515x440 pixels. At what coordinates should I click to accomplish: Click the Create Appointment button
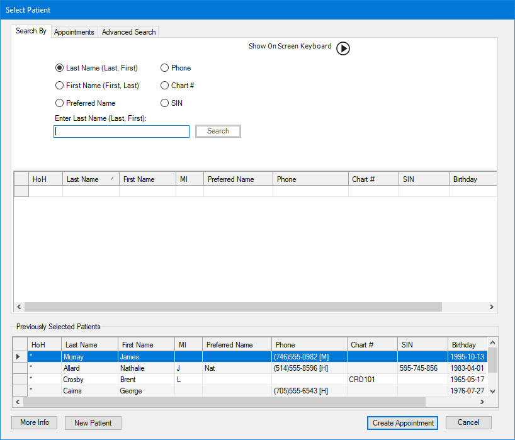pos(403,423)
